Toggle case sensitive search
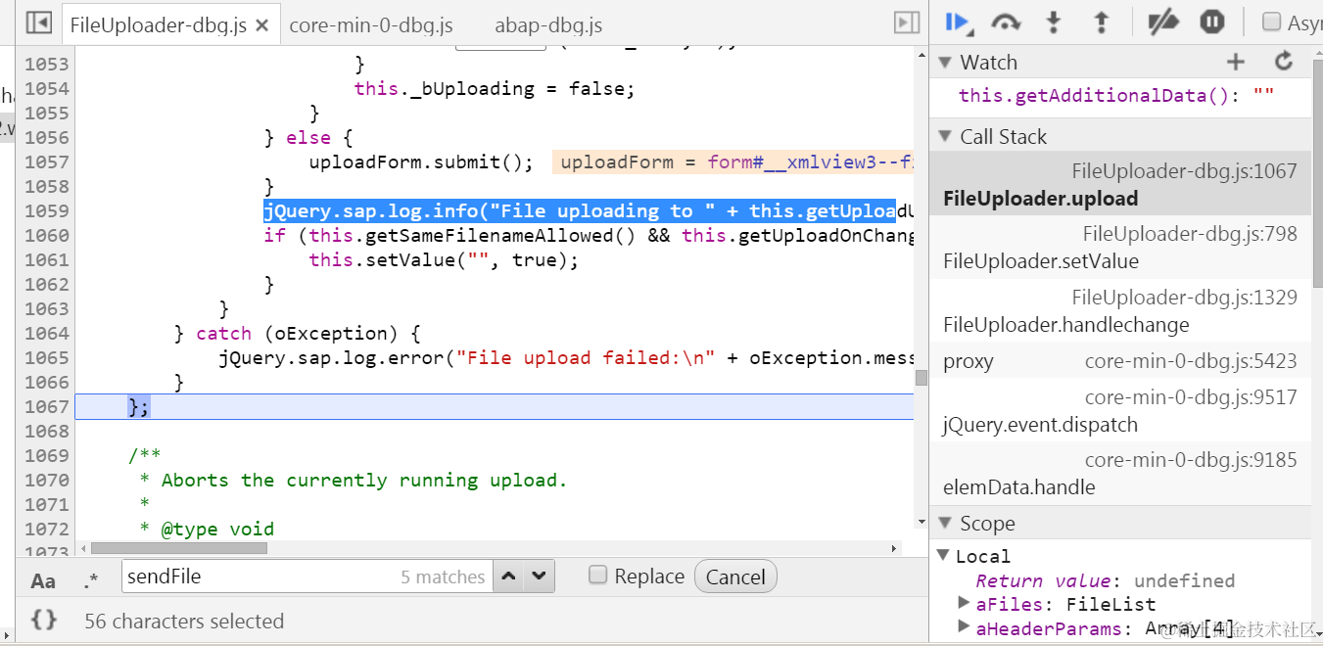1323x646 pixels. click(x=43, y=580)
